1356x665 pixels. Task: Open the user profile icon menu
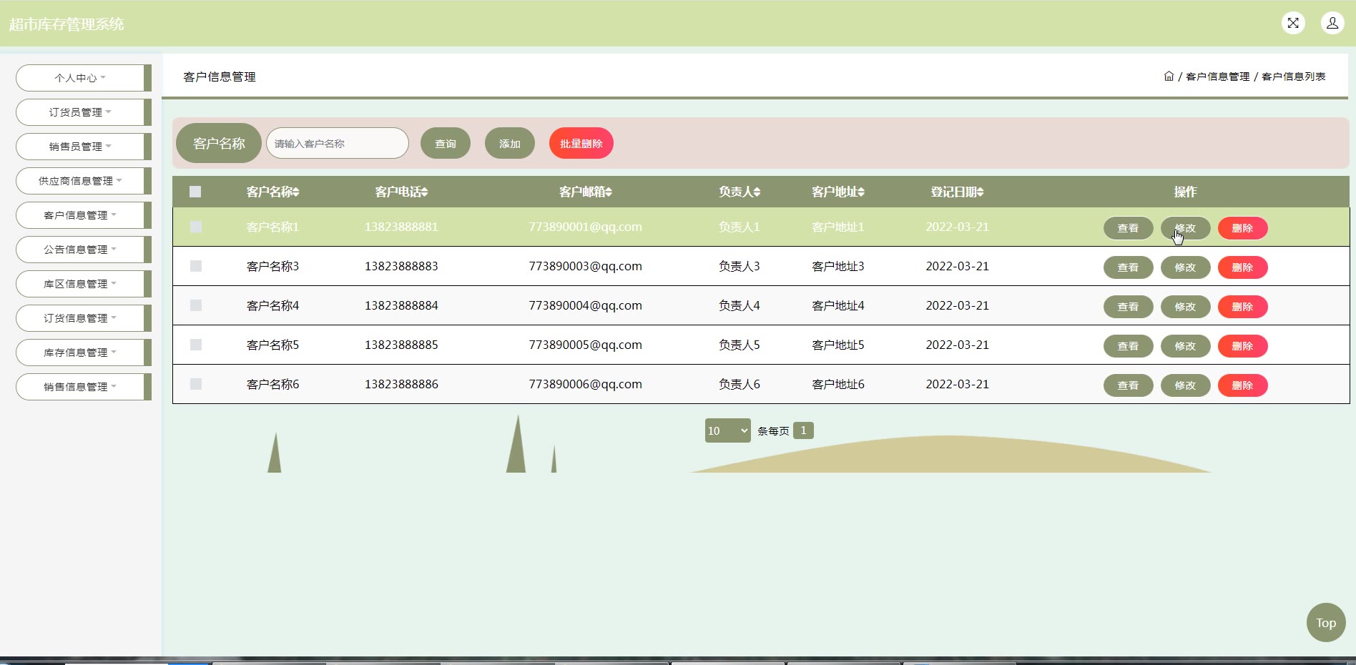1332,23
